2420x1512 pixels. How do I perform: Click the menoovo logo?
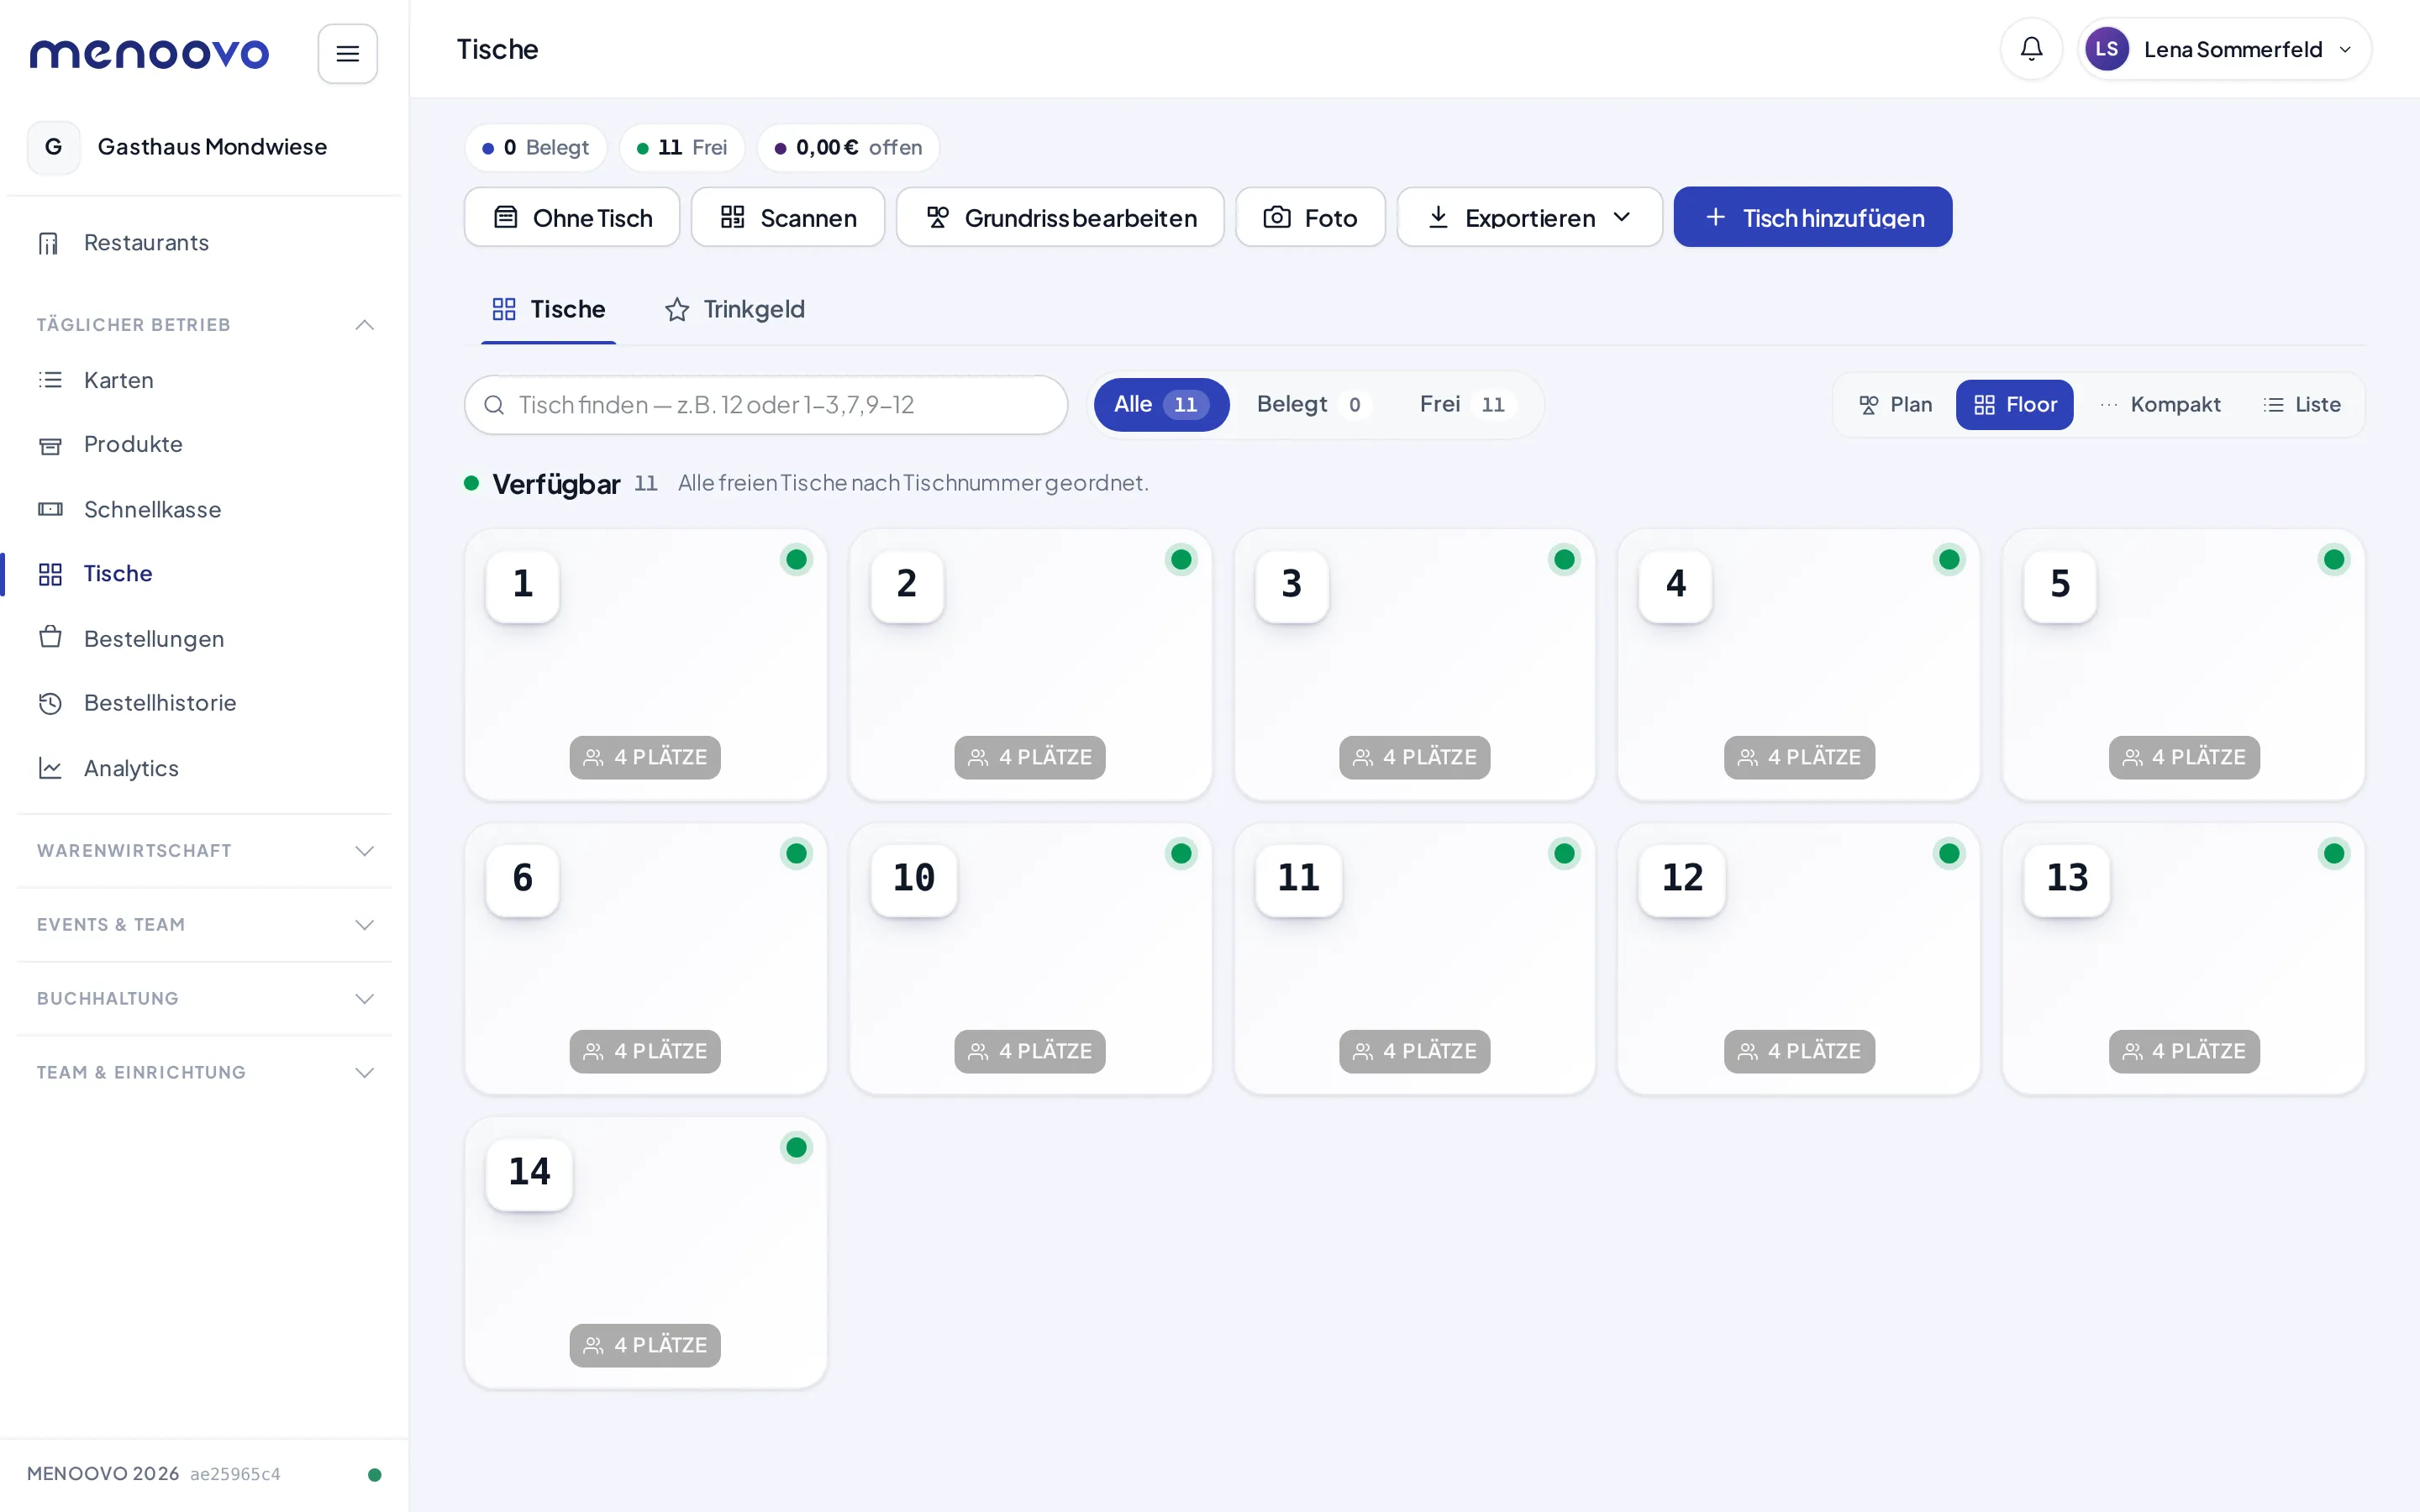point(149,53)
